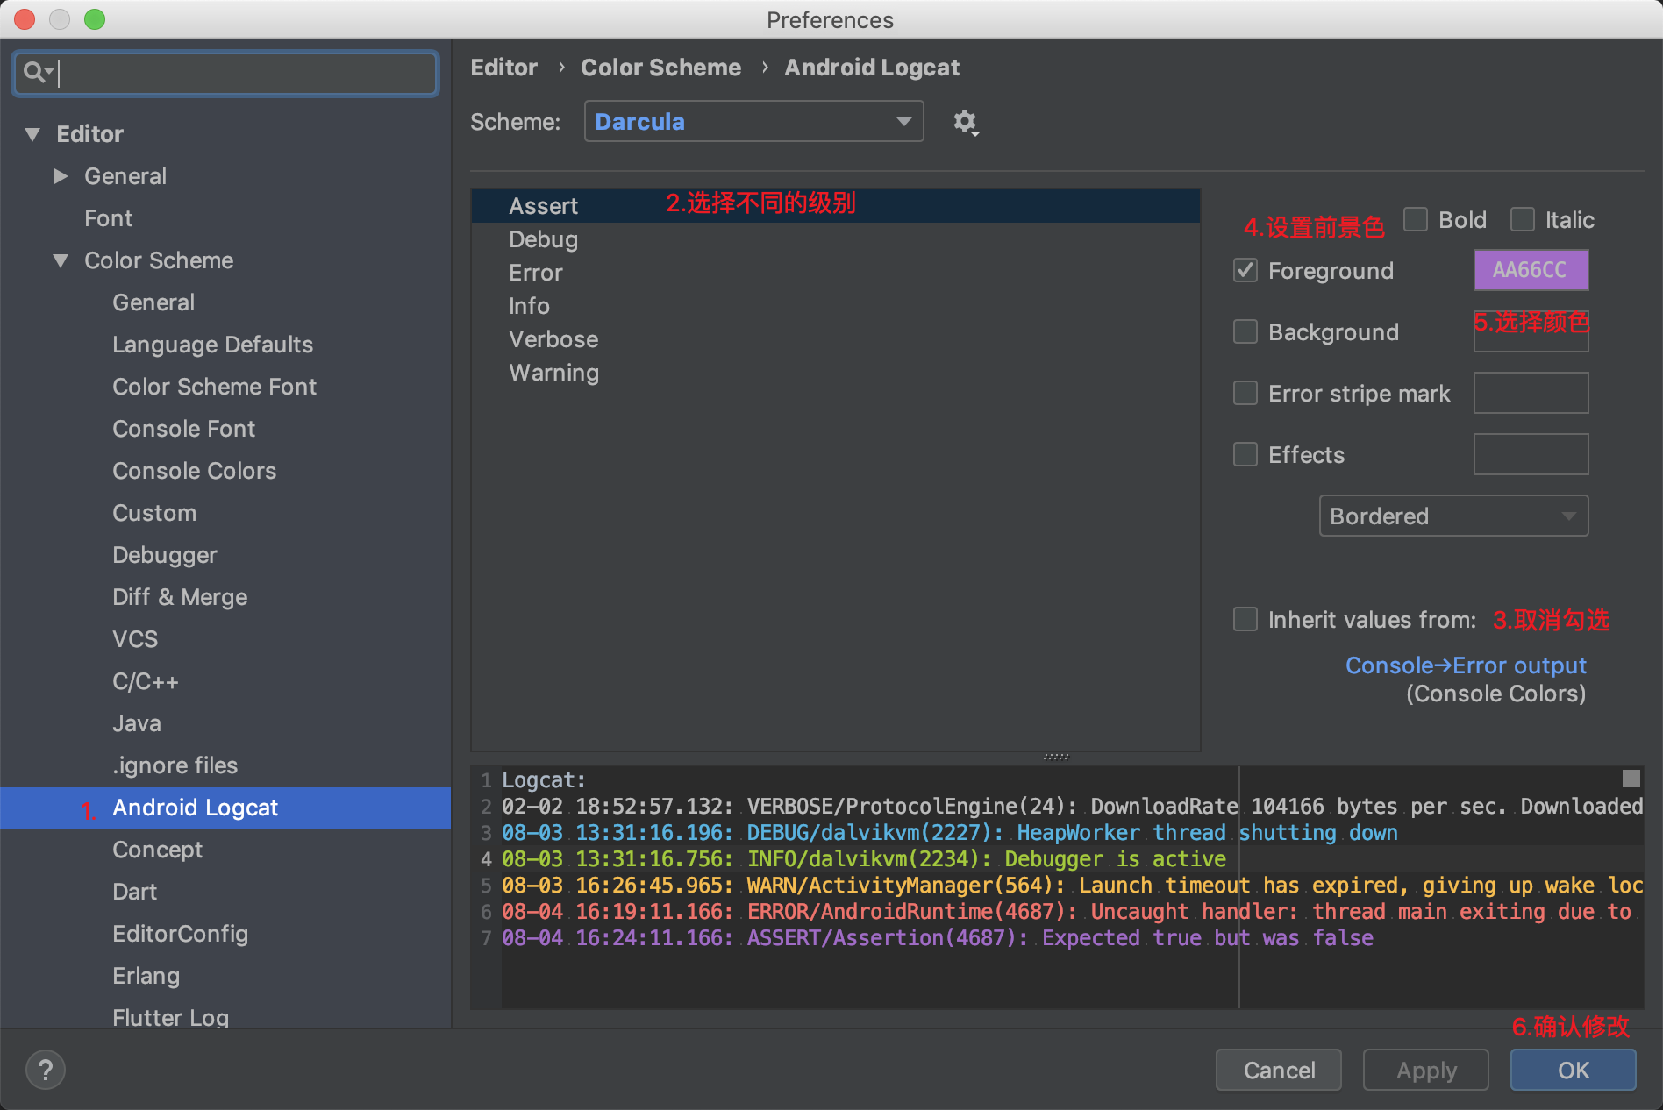Check Inherit values from checkbox
1663x1110 pixels.
1245,619
